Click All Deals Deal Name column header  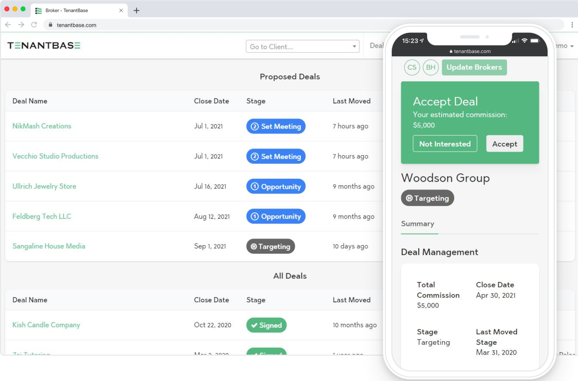pyautogui.click(x=30, y=300)
